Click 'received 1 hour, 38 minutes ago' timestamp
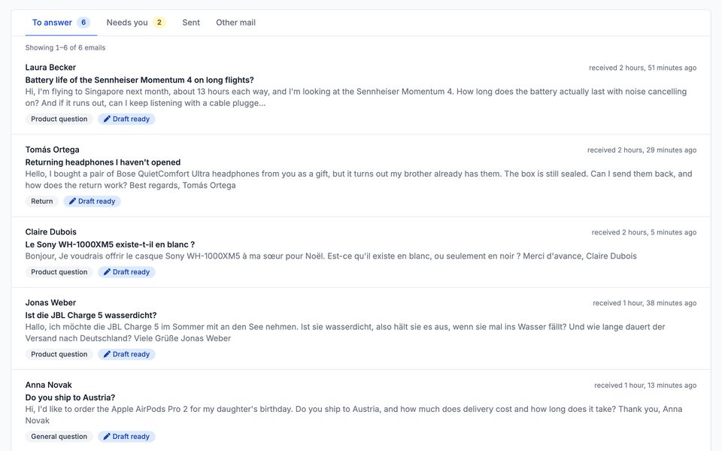 point(645,303)
